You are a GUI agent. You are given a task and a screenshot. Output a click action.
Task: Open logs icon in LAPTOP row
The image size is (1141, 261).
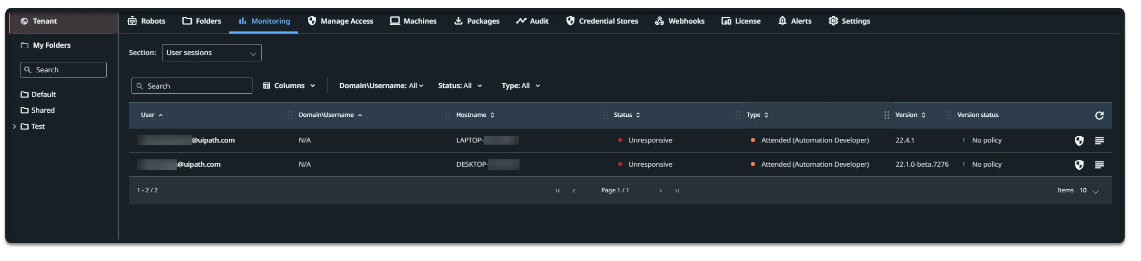pyautogui.click(x=1099, y=140)
